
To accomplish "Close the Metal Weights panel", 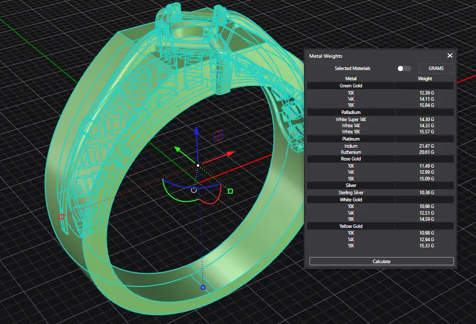I will pyautogui.click(x=450, y=56).
